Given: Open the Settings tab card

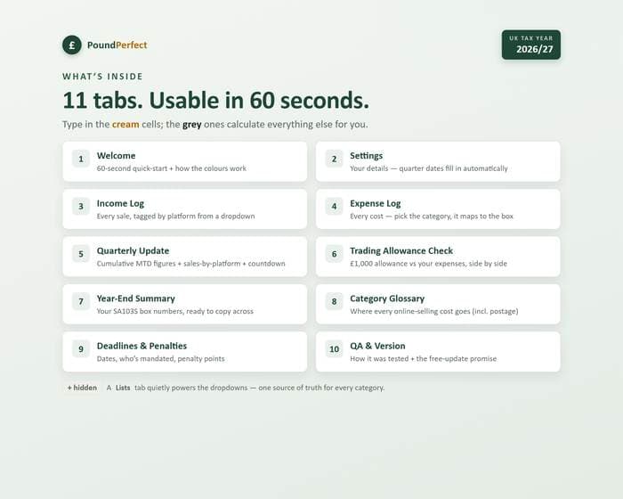Looking at the screenshot, I should [x=438, y=161].
